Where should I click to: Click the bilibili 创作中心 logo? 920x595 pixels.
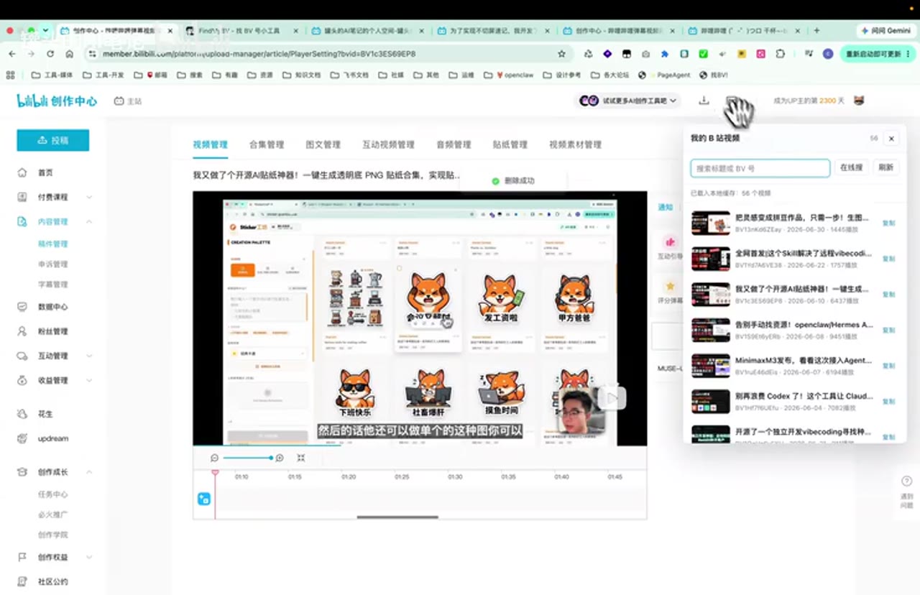pos(57,101)
